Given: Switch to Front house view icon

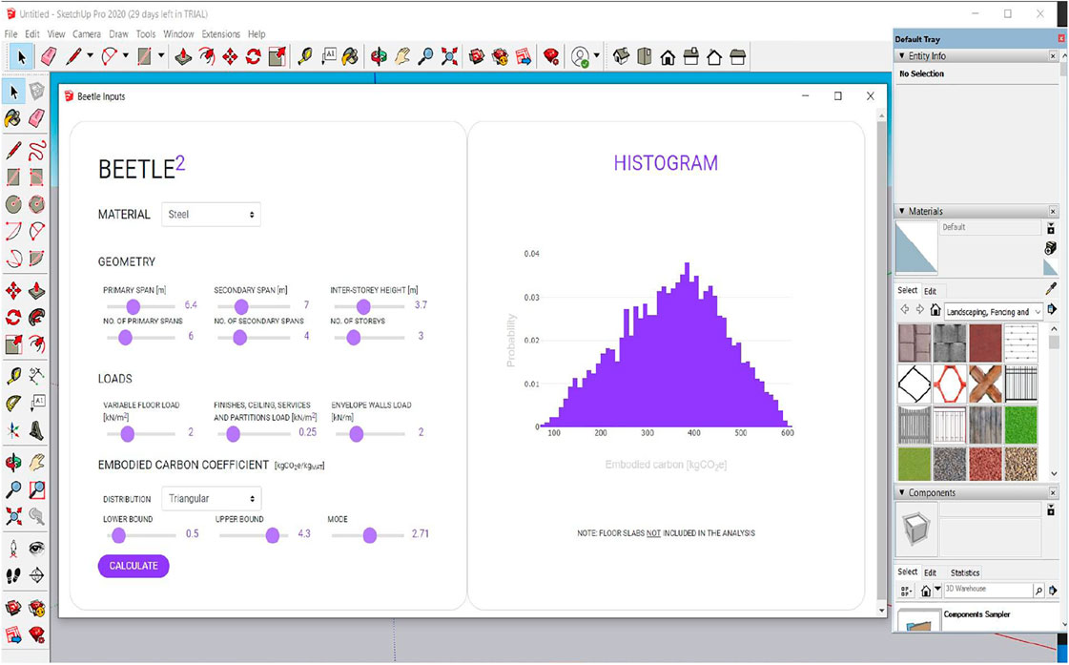Looking at the screenshot, I should click(668, 56).
